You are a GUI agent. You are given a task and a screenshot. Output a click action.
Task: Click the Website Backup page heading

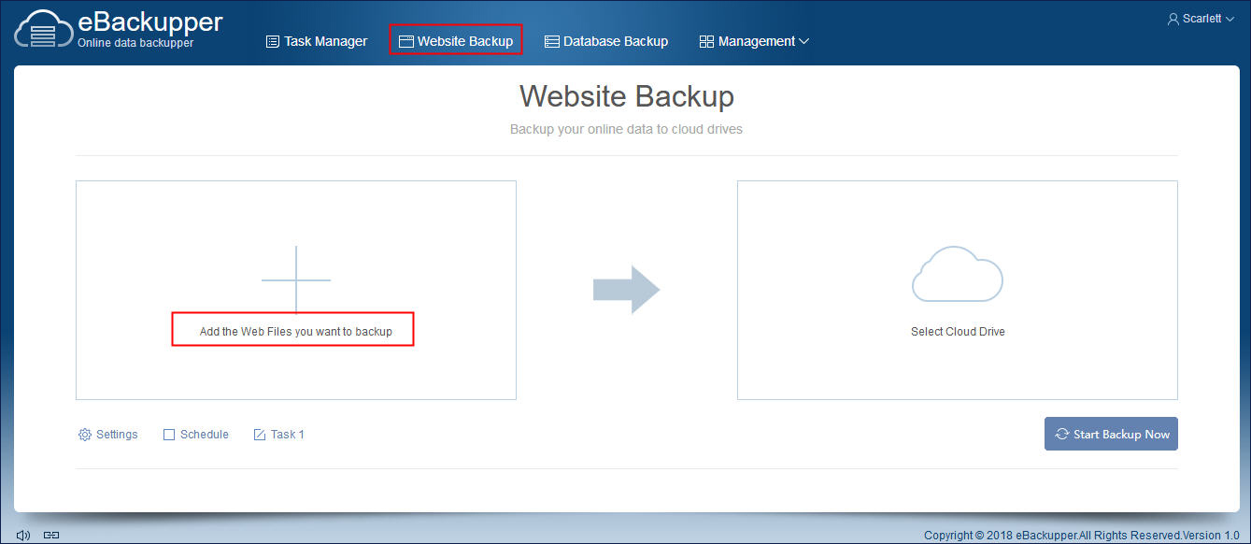[626, 96]
